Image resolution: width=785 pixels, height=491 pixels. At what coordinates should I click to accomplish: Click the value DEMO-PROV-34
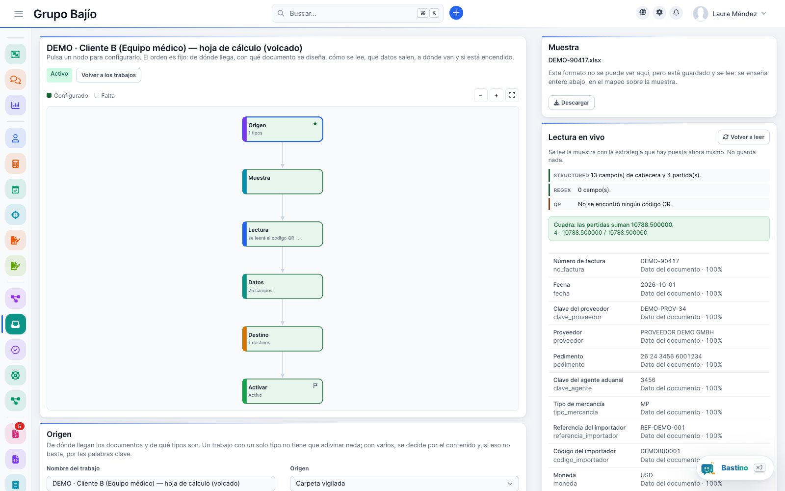[x=663, y=309]
